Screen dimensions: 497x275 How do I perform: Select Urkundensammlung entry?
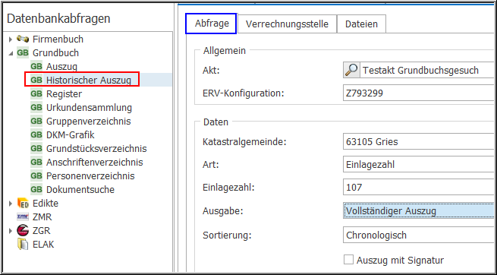coord(89,107)
